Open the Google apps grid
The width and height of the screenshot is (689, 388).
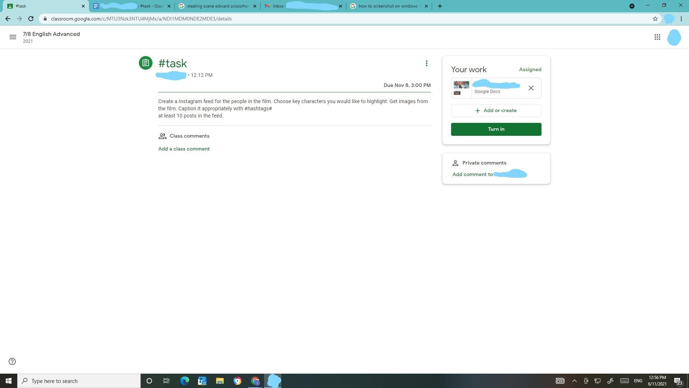click(657, 37)
